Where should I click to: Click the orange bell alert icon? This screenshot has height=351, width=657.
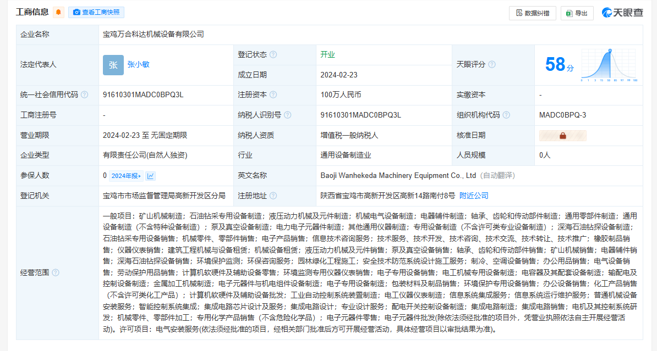click(59, 12)
